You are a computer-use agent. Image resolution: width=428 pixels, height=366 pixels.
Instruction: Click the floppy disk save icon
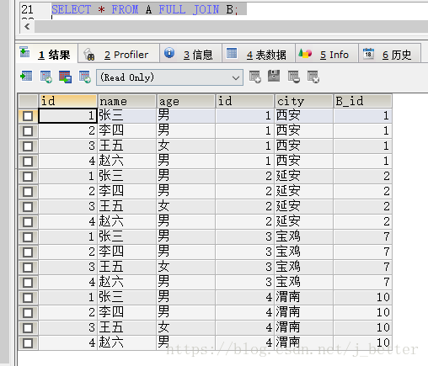pyautogui.click(x=274, y=76)
